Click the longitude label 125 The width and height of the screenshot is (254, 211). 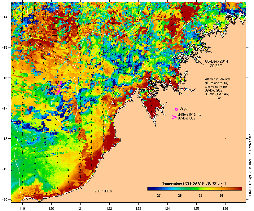(196, 209)
